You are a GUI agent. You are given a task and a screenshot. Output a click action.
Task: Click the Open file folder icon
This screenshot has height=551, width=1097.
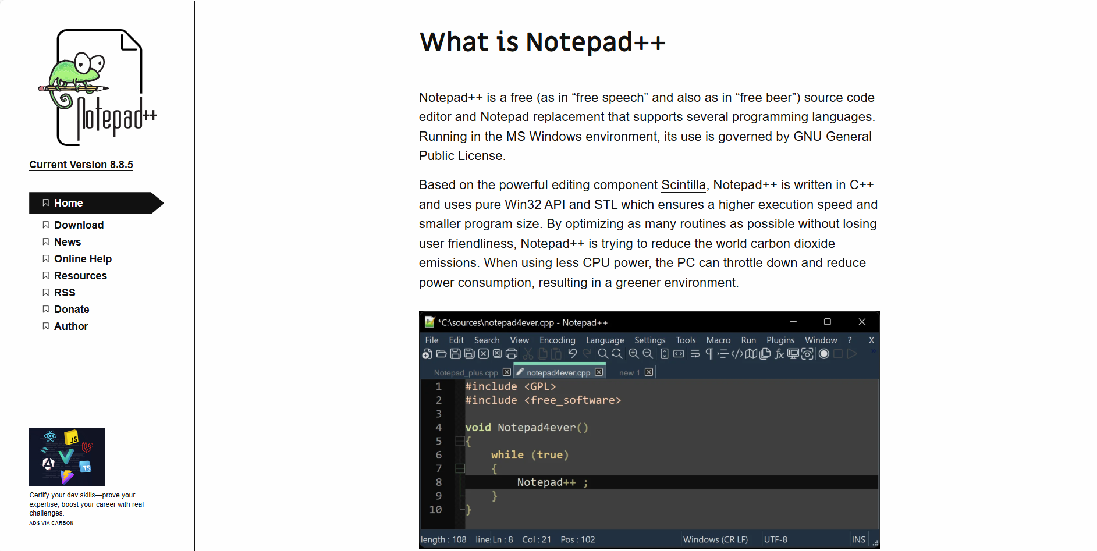tap(441, 354)
